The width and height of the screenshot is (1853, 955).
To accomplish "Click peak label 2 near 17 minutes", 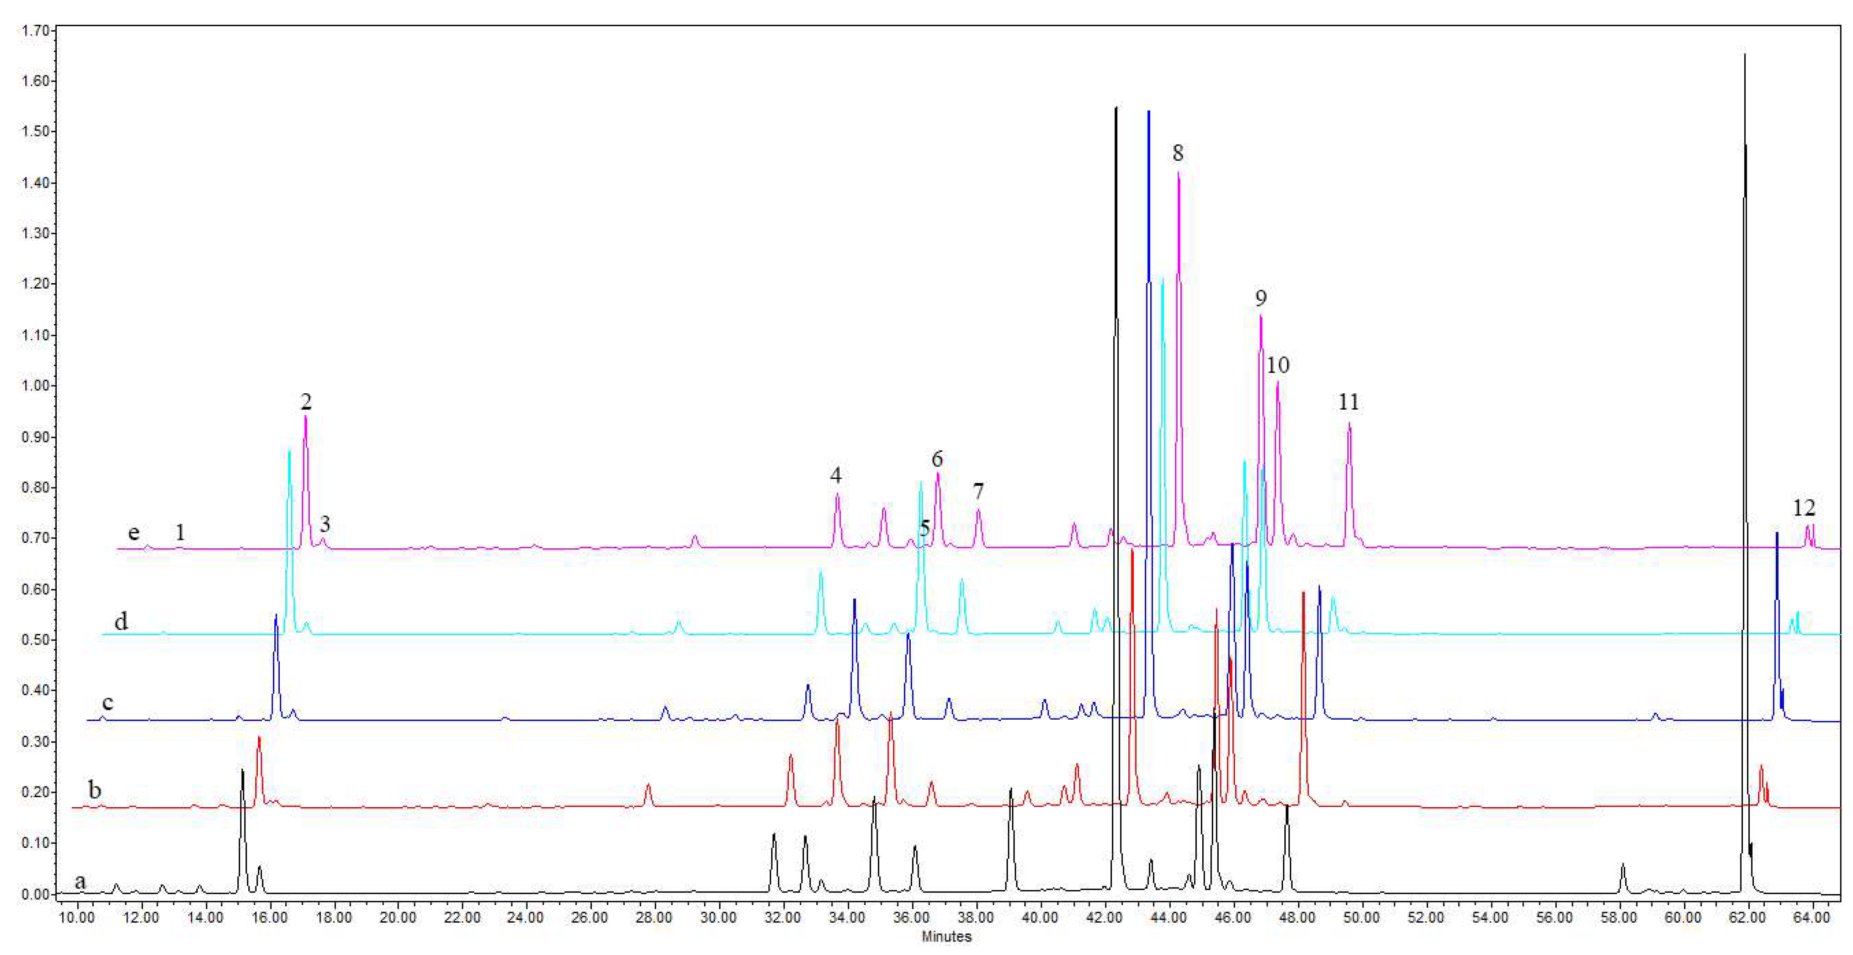I will pos(306,402).
